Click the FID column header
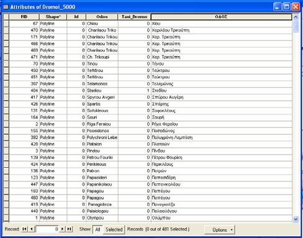 tap(24, 17)
